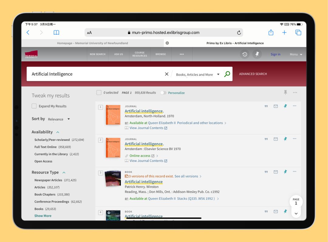This screenshot has height=242, width=328.
Task: Open the BROWSE menu item
Action: tap(161, 54)
